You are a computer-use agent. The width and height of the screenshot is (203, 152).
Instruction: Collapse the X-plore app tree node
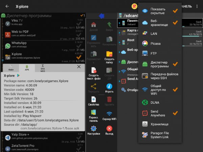coord(3,60)
